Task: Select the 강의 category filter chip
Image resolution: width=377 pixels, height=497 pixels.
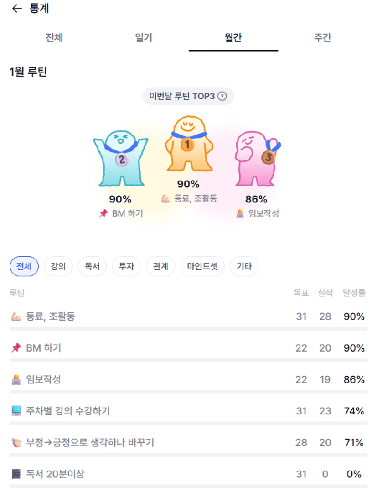Action: 58,266
